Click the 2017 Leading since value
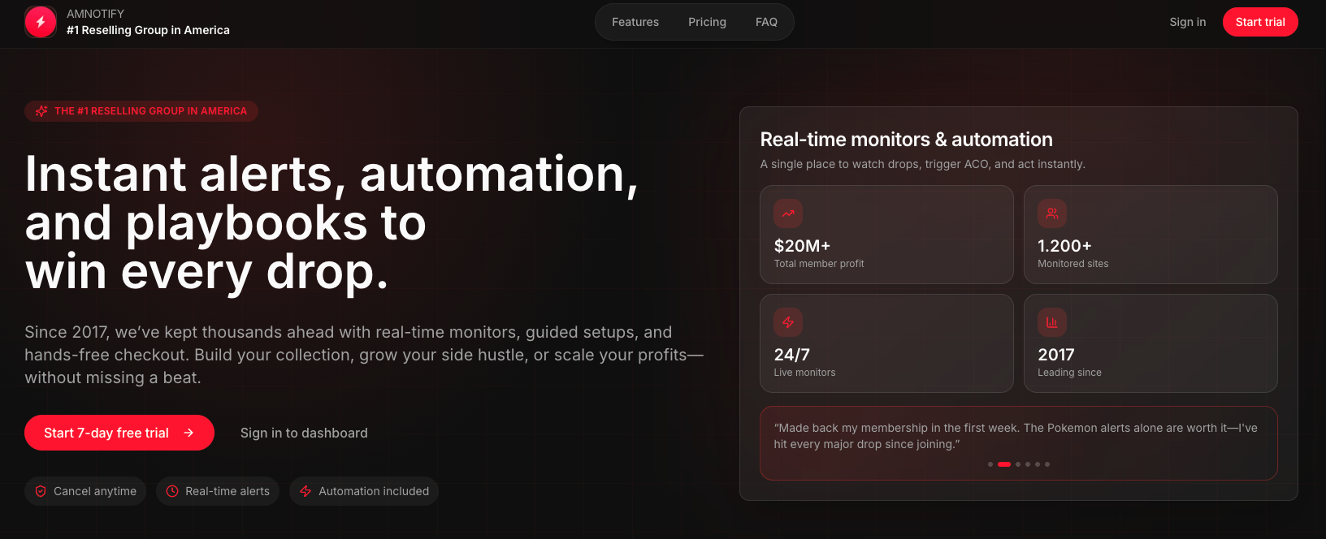Image resolution: width=1326 pixels, height=539 pixels. click(x=1056, y=355)
